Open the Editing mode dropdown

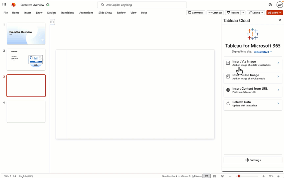256,13
